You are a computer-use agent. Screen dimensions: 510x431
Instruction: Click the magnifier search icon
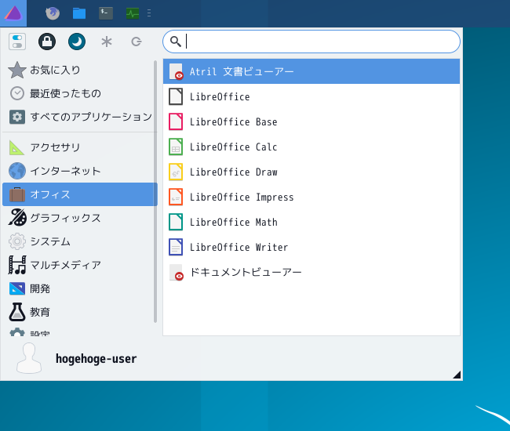pyautogui.click(x=176, y=42)
